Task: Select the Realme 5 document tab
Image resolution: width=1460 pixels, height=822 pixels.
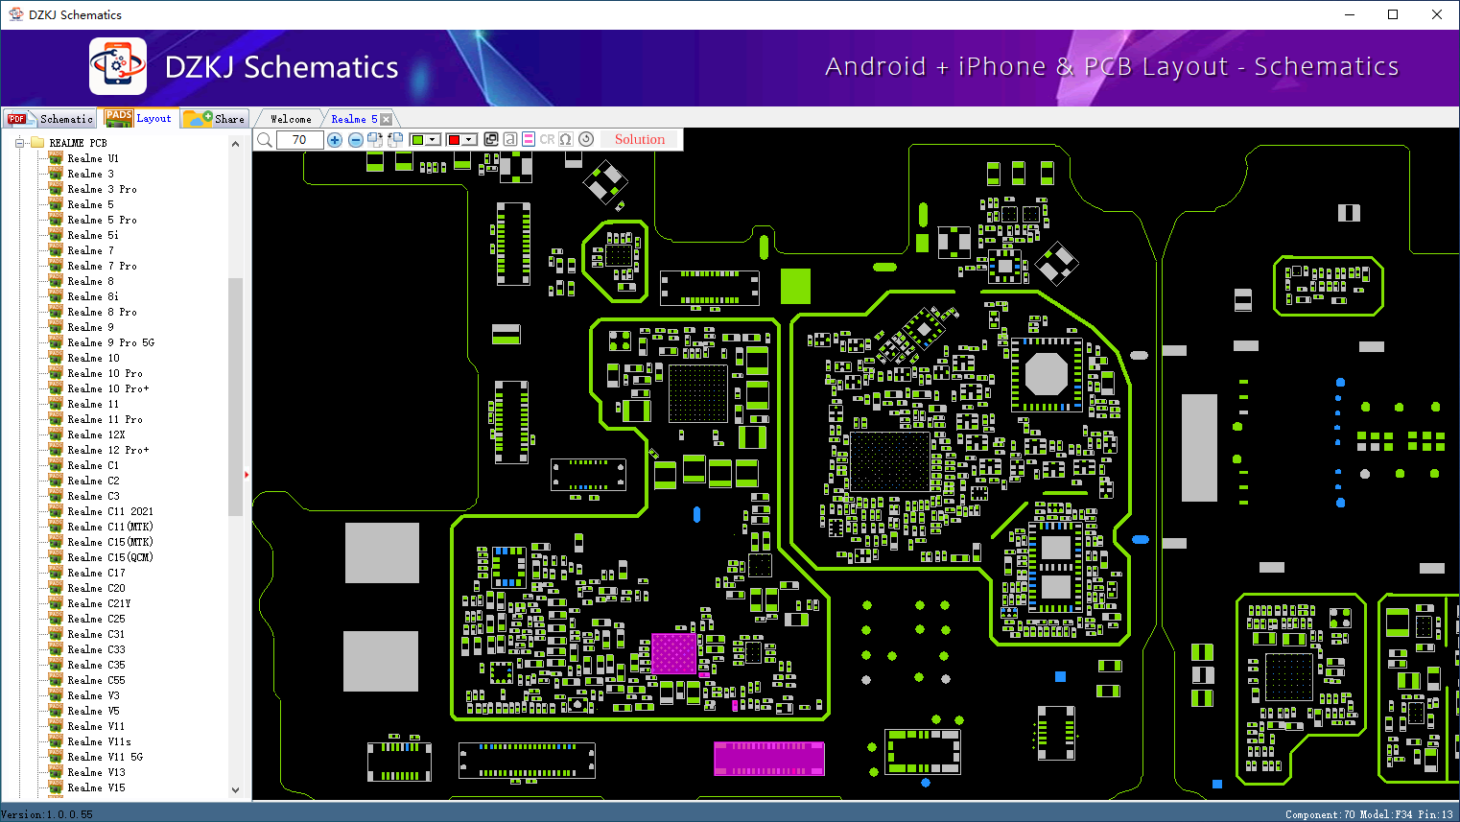Action: (354, 119)
